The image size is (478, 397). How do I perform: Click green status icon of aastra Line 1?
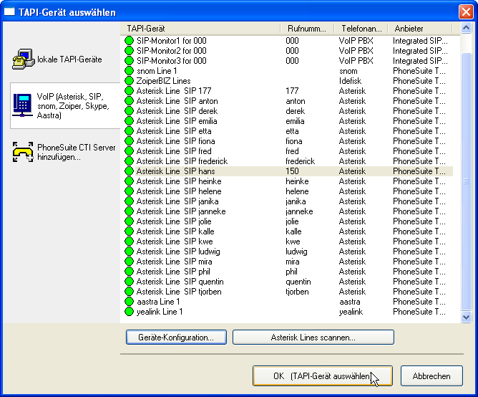tap(130, 302)
